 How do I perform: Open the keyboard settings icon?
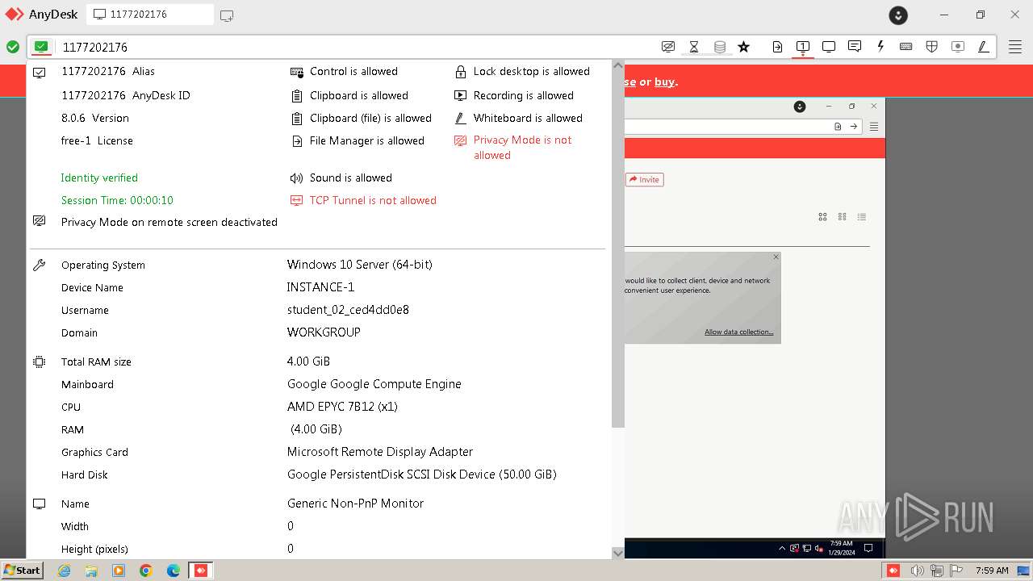pyautogui.click(x=906, y=47)
